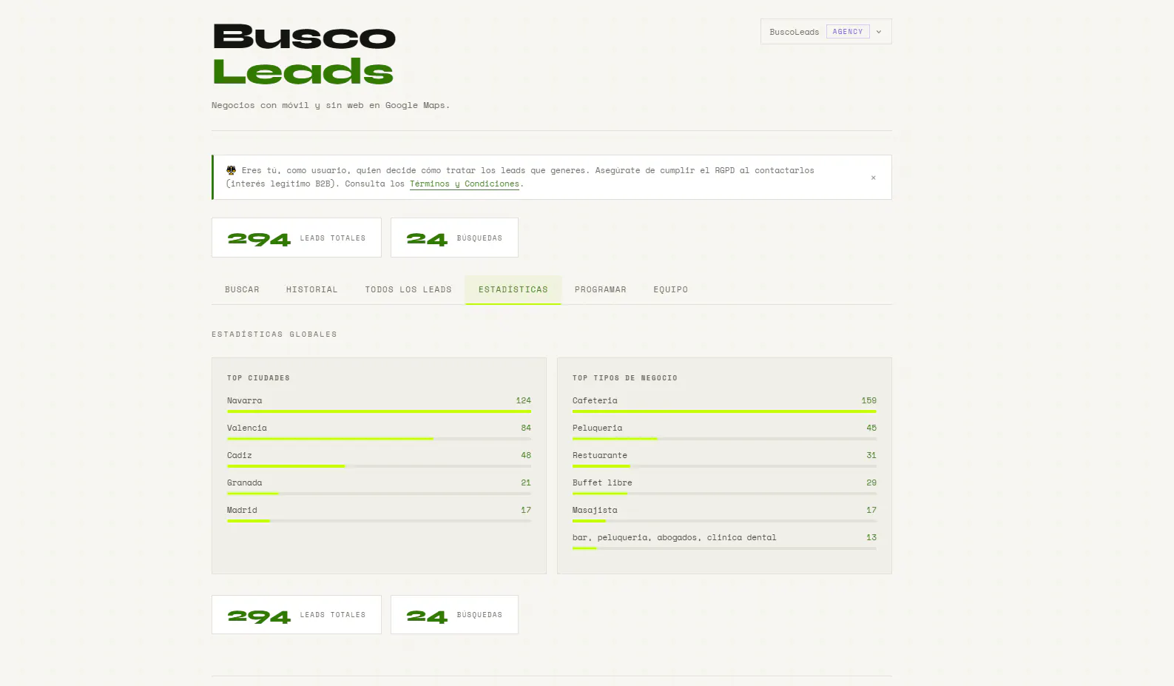Viewport: 1174px width, 686px height.
Task: Go to the Programar tab
Action: [600, 289]
